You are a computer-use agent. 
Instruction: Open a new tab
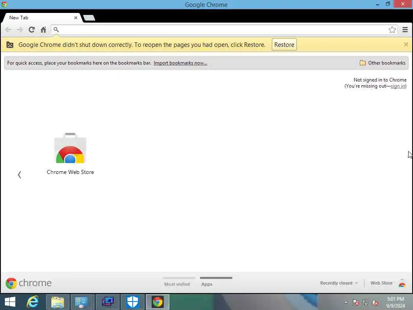click(x=89, y=18)
